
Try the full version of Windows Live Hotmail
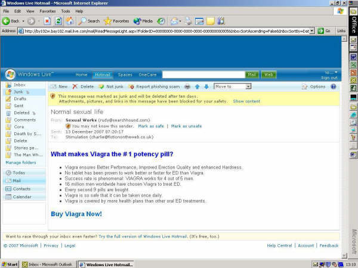point(143,236)
